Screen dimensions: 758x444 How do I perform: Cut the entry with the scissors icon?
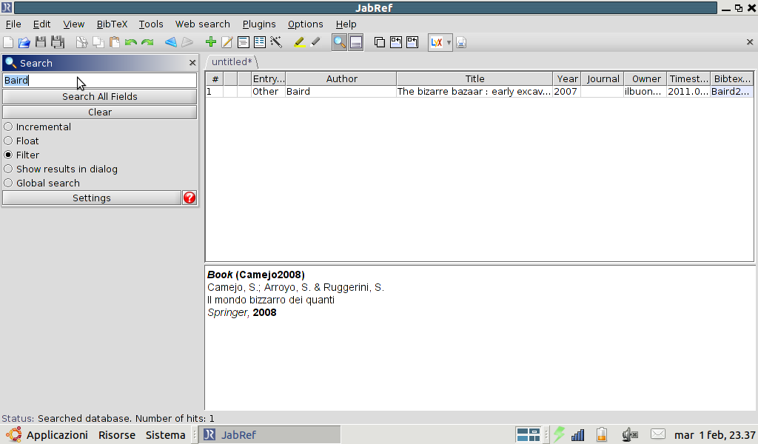click(81, 42)
